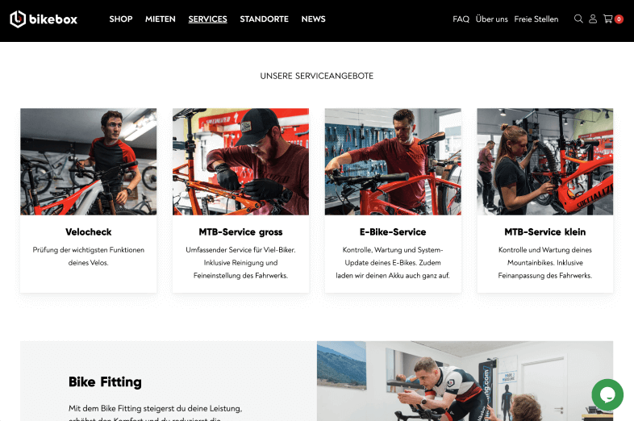Click the red cart counter badge
The image size is (634, 421).
(x=619, y=19)
